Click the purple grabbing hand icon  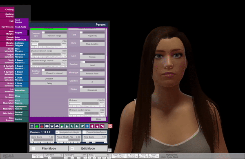point(102,126)
